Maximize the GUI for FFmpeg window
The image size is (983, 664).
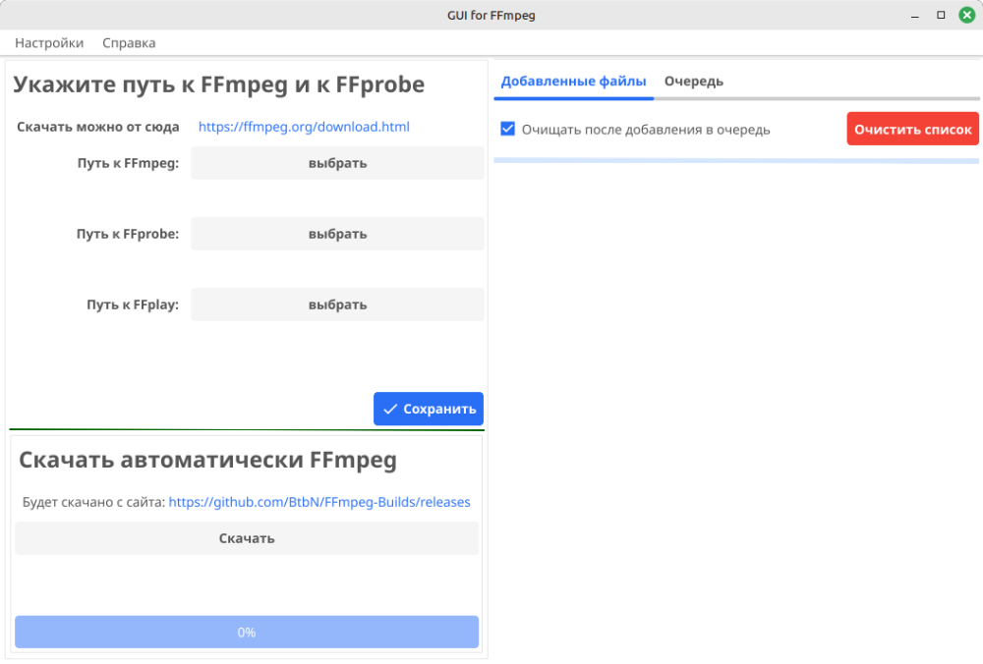pyautogui.click(x=941, y=15)
